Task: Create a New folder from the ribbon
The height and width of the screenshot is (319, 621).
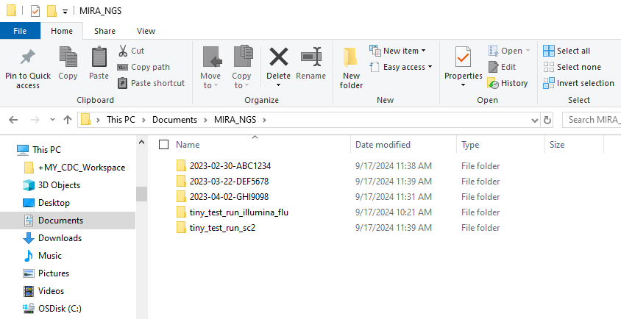Action: pos(351,68)
